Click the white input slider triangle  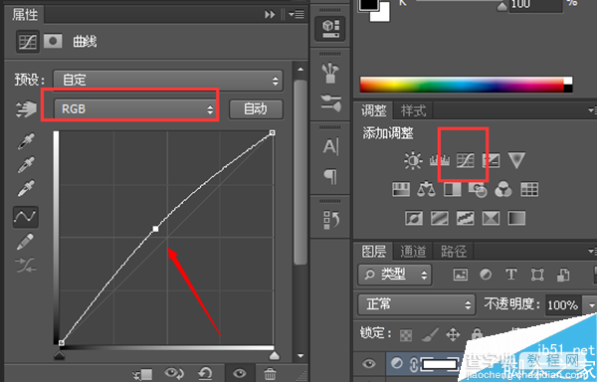275,356
